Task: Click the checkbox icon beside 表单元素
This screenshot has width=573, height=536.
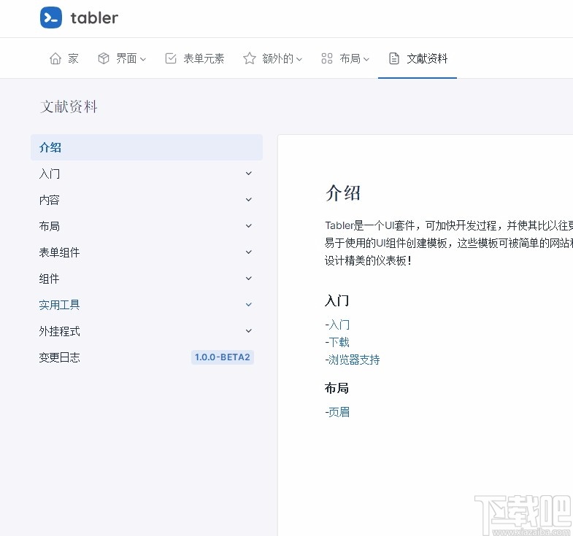Action: point(171,58)
